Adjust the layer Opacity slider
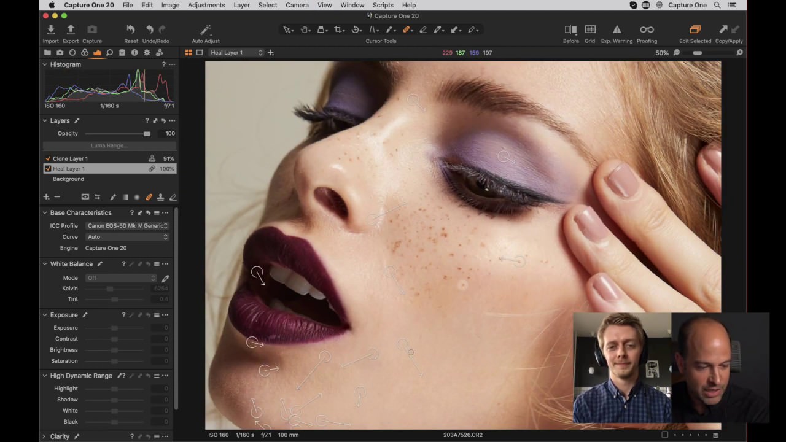 (x=118, y=133)
